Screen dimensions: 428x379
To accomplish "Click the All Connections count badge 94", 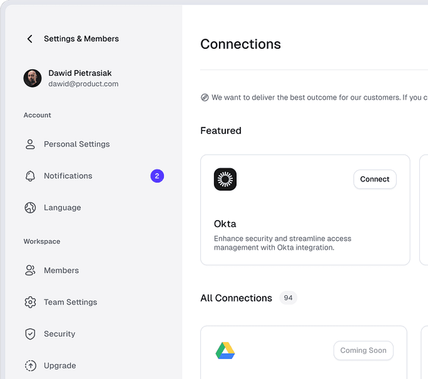I will pos(288,298).
